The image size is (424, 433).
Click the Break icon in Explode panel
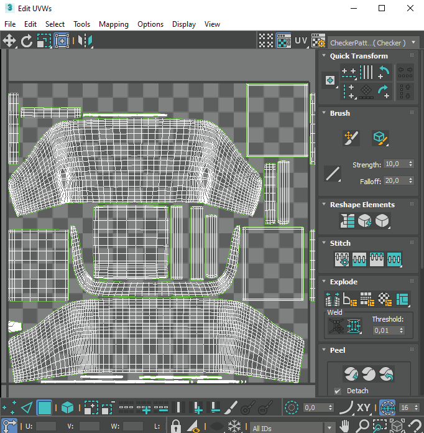click(333, 299)
